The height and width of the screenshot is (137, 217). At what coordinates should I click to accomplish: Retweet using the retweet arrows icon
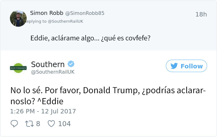(29, 124)
